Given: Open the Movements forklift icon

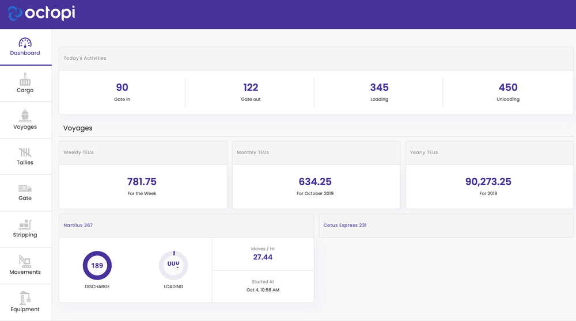Looking at the screenshot, I should pyautogui.click(x=25, y=261).
